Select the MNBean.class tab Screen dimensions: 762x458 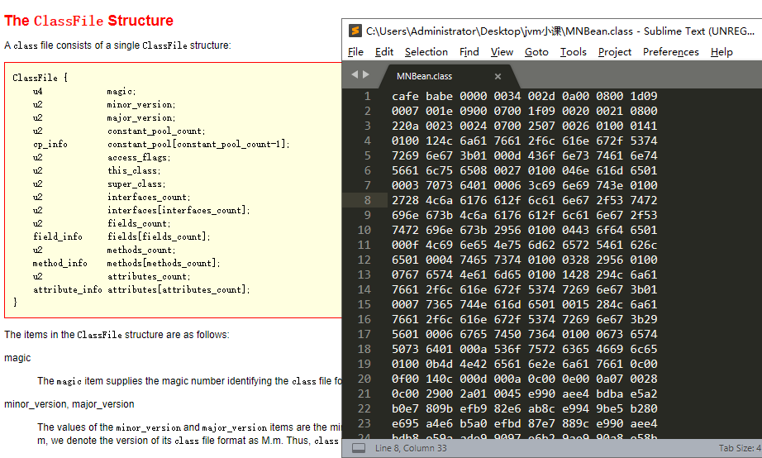tap(425, 76)
